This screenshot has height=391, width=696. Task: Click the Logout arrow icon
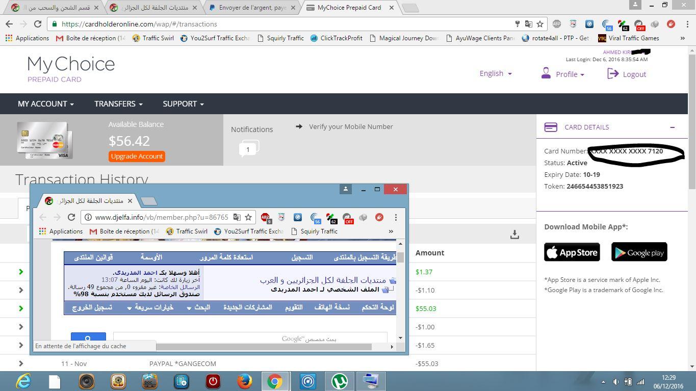tap(612, 74)
